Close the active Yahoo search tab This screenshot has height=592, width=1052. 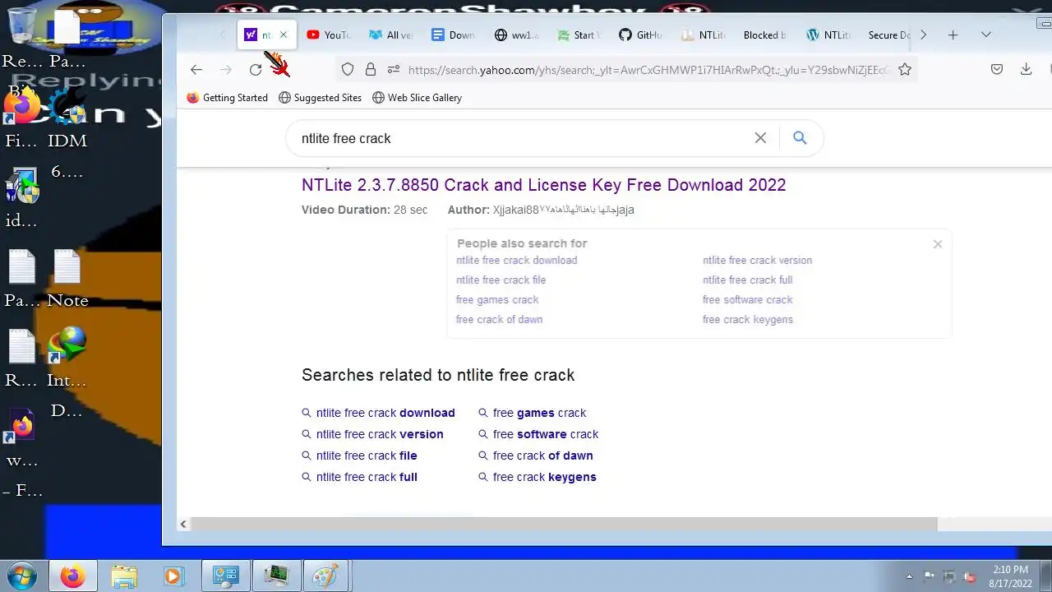click(x=284, y=35)
